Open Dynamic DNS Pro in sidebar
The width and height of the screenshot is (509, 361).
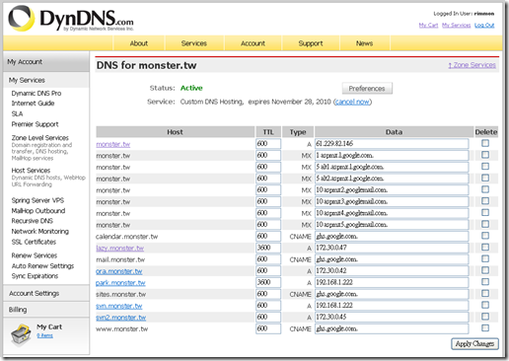point(36,94)
